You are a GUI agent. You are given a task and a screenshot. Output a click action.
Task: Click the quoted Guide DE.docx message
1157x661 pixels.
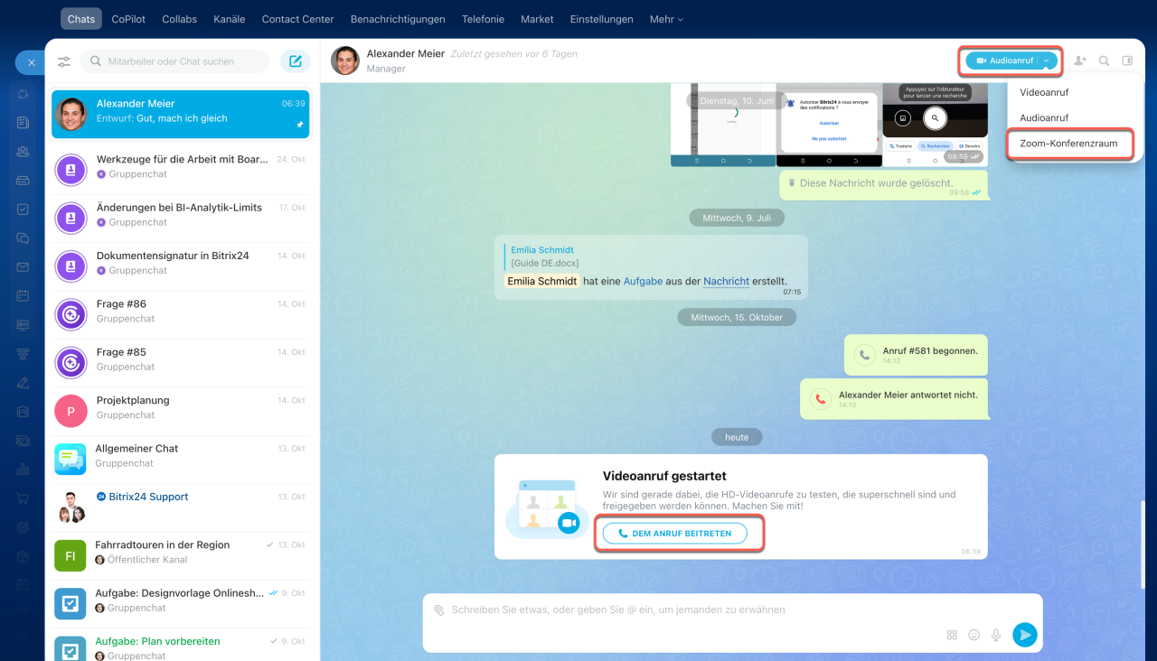[x=545, y=256]
